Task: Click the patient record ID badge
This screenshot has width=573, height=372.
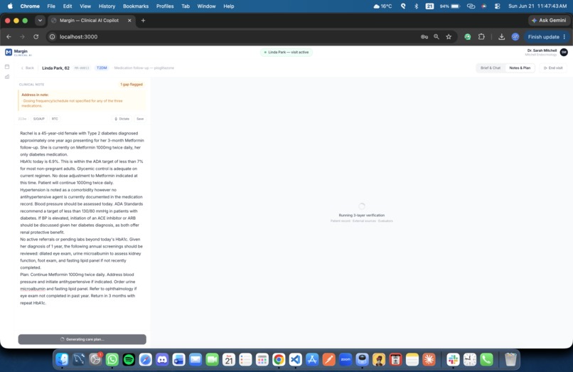Action: tap(82, 68)
